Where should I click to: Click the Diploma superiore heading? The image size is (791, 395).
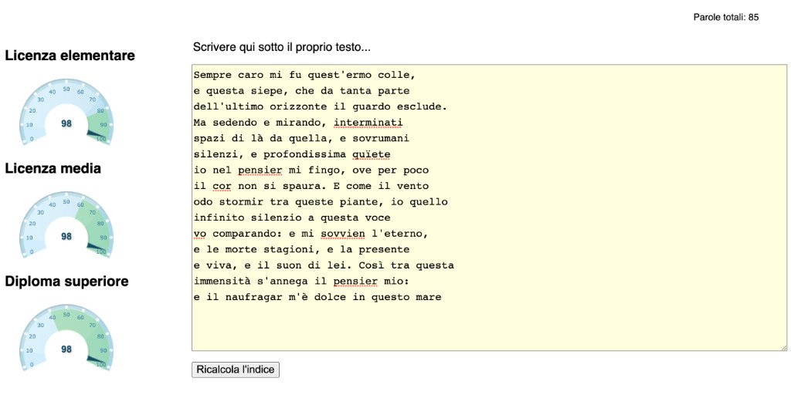(x=66, y=281)
